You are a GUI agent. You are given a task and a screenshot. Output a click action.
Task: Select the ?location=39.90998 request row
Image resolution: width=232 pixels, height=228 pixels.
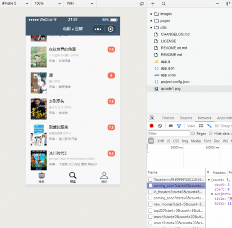[176, 180]
